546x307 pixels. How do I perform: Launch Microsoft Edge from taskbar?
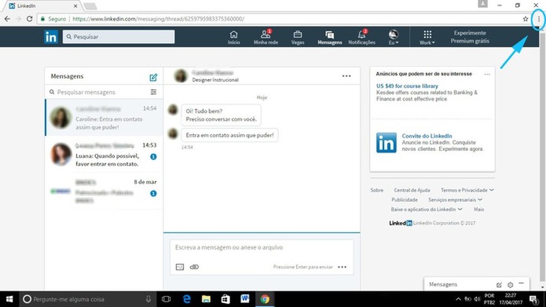(186, 299)
